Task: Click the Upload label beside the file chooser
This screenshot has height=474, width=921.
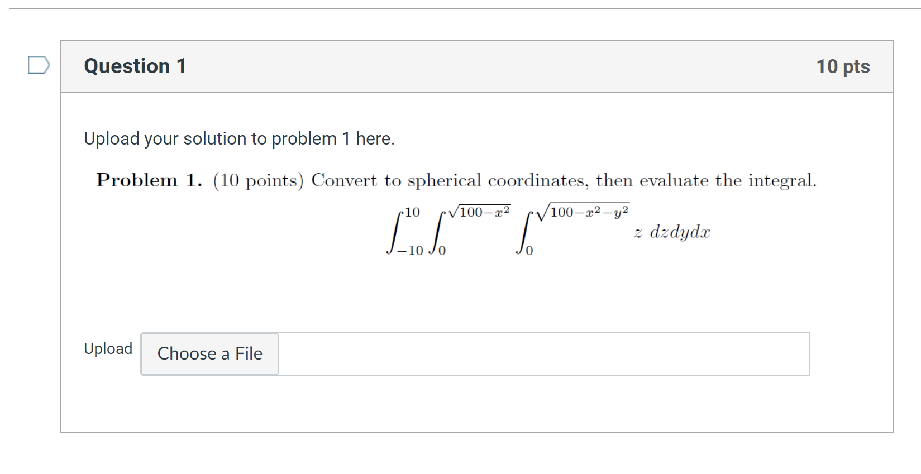Action: pos(108,348)
